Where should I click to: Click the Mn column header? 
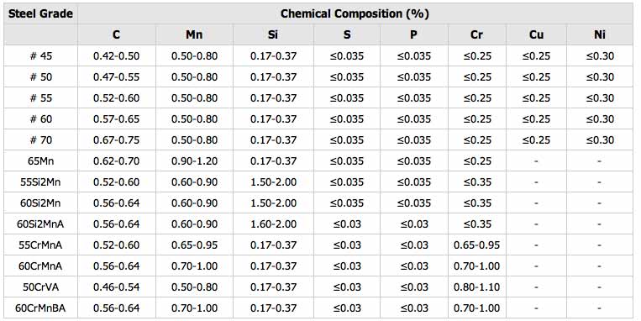[x=194, y=34]
